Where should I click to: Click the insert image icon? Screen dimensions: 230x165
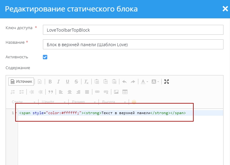point(116,92)
